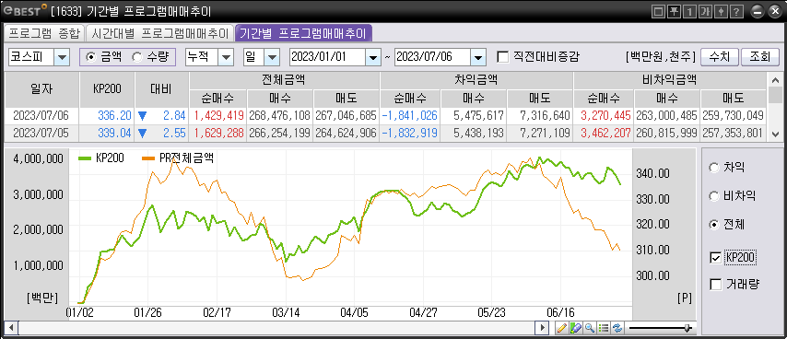Click the table vertical scrollbar thumb

(775, 94)
